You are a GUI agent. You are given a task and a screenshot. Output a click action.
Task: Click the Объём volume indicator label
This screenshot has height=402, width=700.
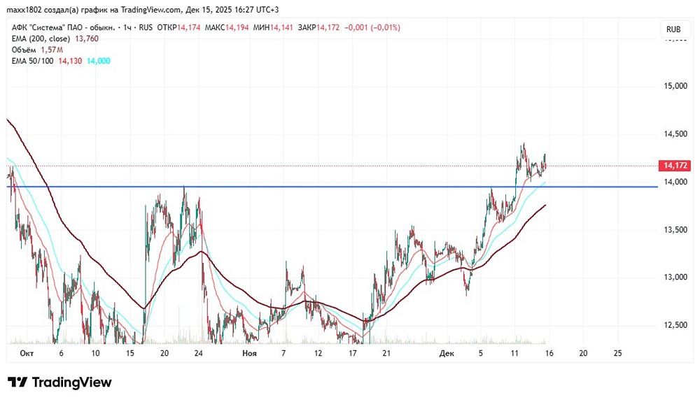pyautogui.click(x=24, y=50)
